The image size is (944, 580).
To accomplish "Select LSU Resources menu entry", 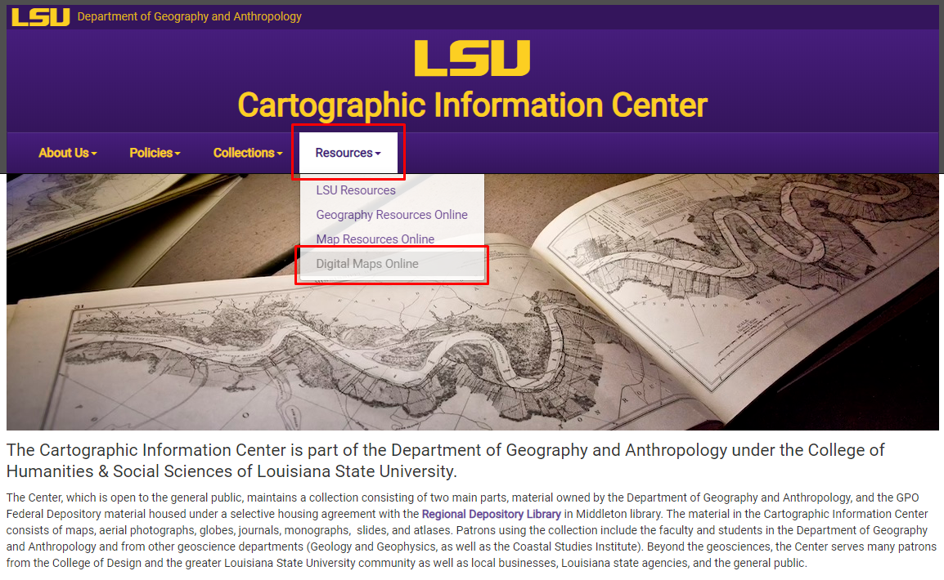I will pos(356,190).
